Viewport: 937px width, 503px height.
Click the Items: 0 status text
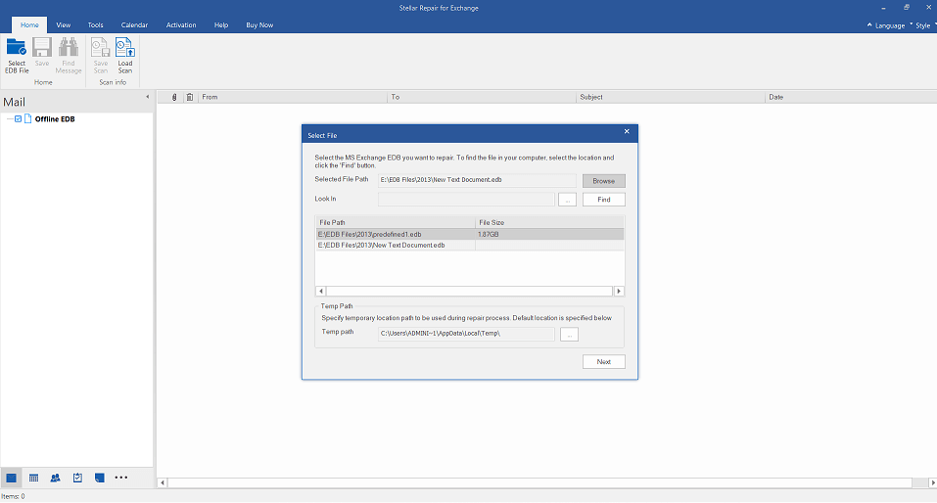click(x=13, y=496)
